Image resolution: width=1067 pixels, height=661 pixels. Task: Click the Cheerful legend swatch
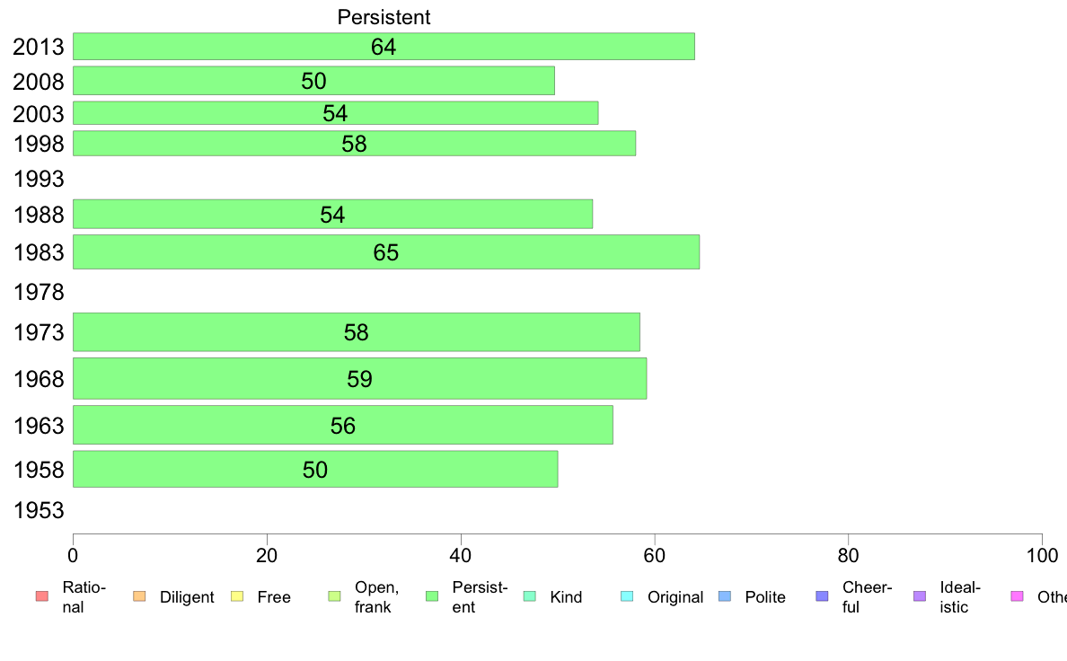(822, 596)
